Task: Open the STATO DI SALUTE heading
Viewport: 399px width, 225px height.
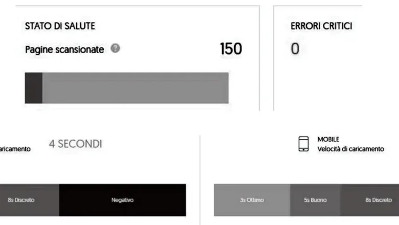Action: 60,26
